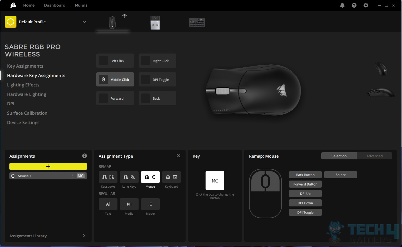Expand the Default Profile dropdown
Screen dimensions: 402x247
point(85,22)
